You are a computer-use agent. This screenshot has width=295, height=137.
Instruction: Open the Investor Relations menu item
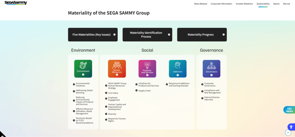[x=244, y=4]
